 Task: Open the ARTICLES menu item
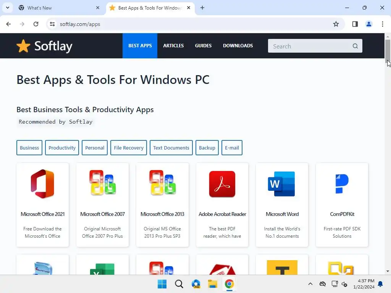[173, 46]
